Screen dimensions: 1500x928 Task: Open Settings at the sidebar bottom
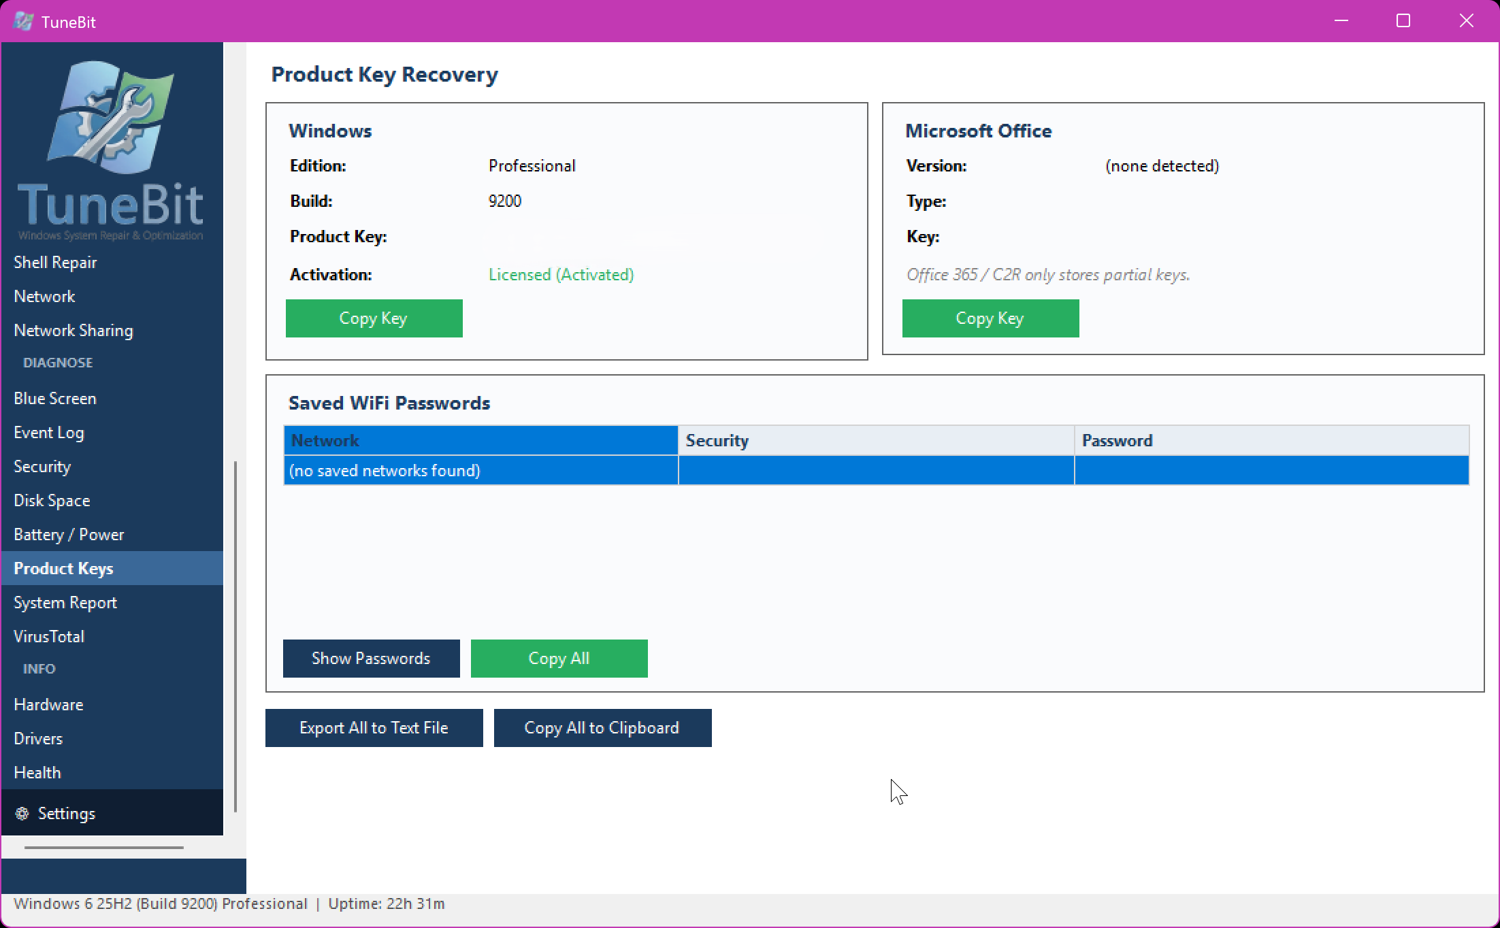point(112,812)
